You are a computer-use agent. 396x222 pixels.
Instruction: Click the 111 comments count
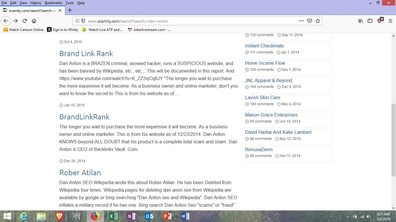261,52
